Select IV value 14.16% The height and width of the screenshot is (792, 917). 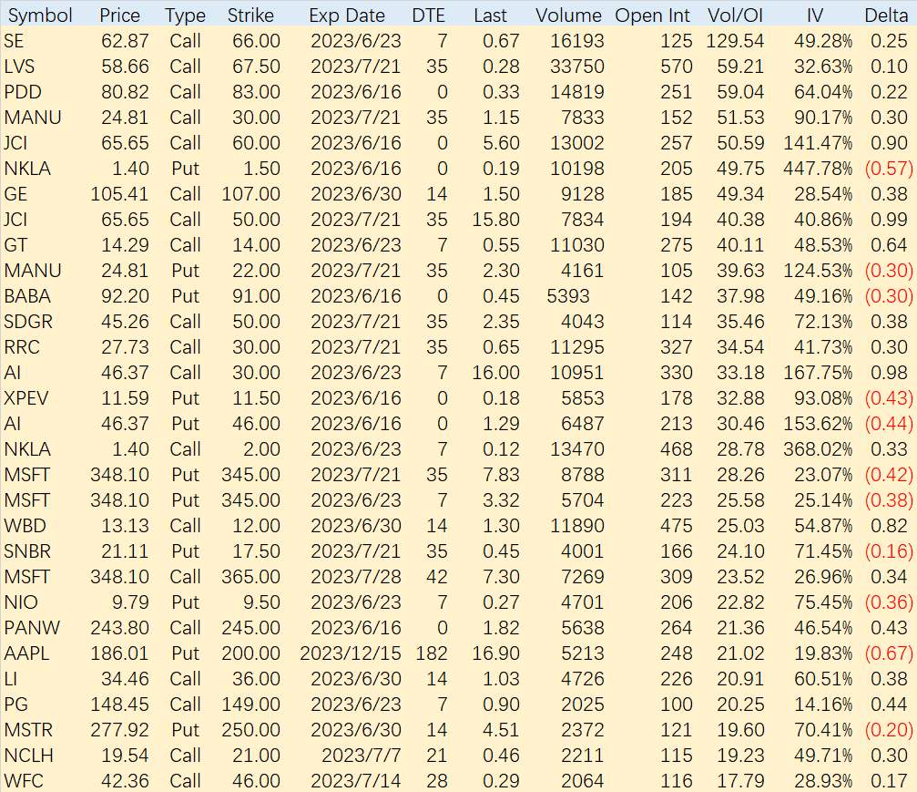tap(823, 705)
